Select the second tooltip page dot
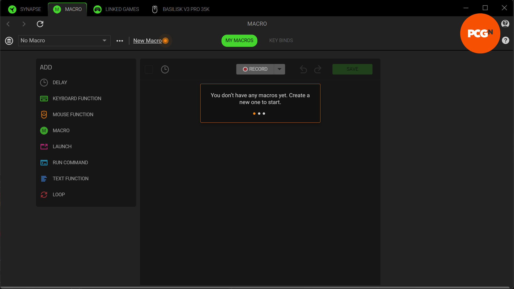This screenshot has width=514, height=289. [x=259, y=114]
